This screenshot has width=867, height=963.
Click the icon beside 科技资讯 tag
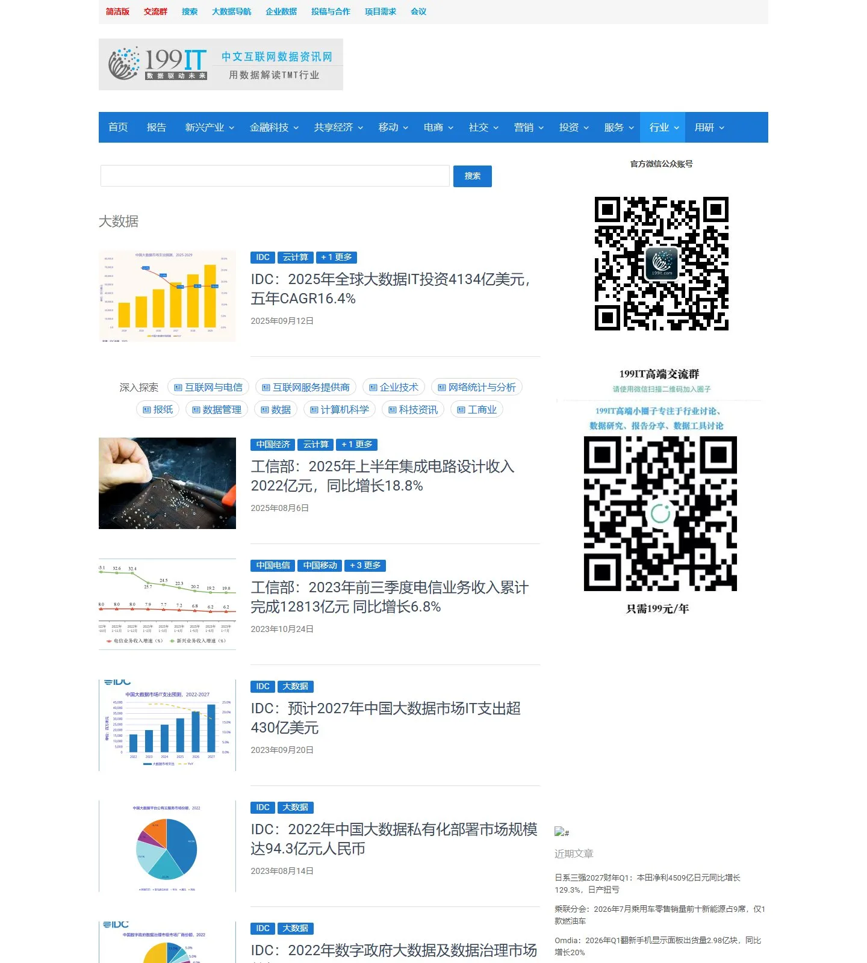tap(393, 410)
